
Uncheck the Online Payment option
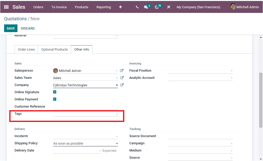(x=55, y=99)
